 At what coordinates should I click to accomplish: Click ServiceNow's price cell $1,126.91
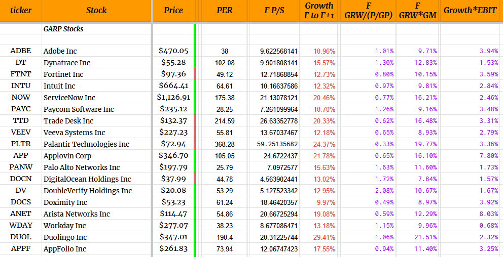[174, 98]
